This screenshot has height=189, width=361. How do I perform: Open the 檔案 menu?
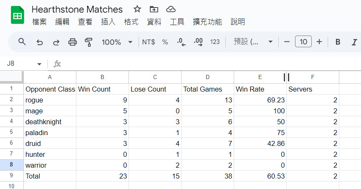40,22
